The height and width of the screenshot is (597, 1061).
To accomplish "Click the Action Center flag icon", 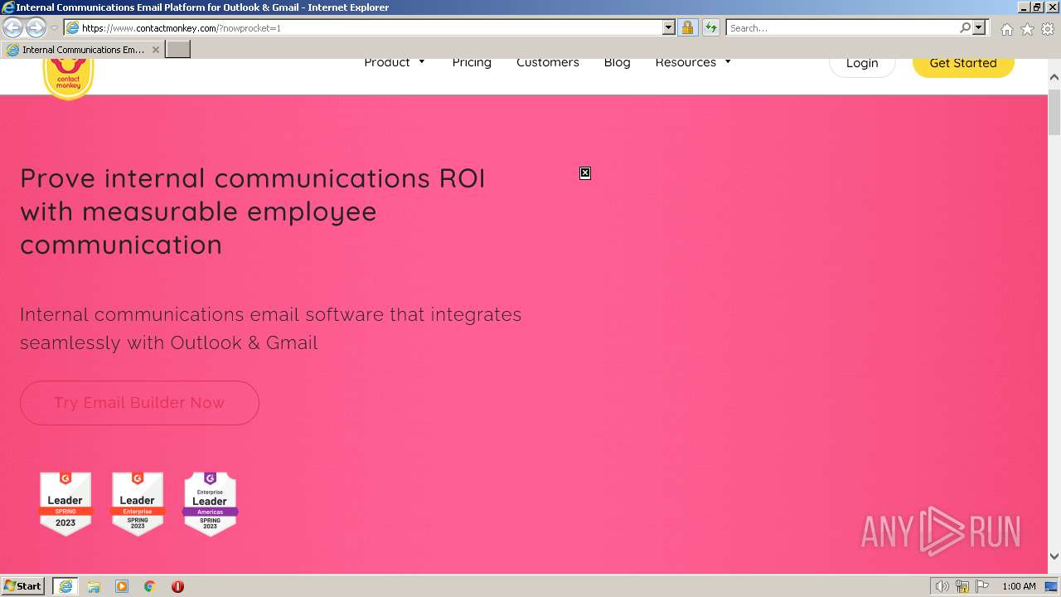I will click(x=982, y=586).
